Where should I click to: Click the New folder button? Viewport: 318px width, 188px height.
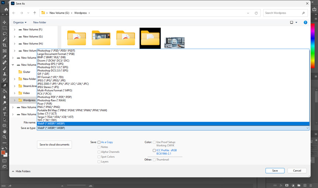pyautogui.click(x=39, y=22)
